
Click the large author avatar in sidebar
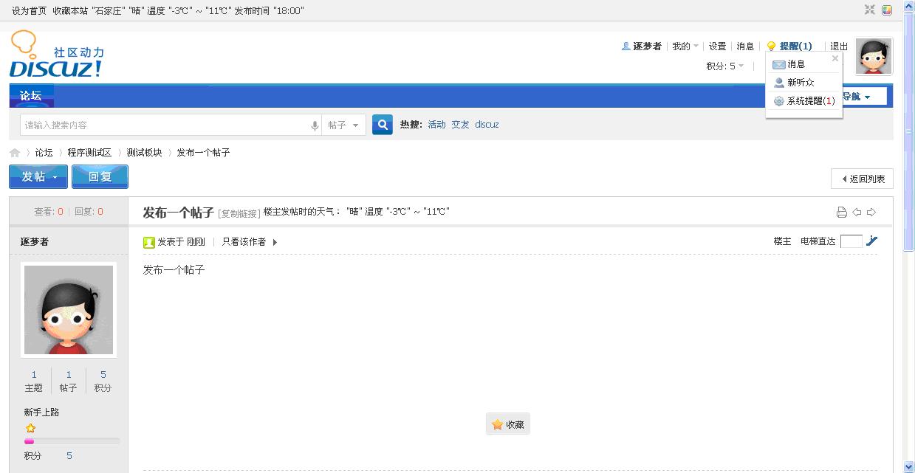[x=69, y=310]
